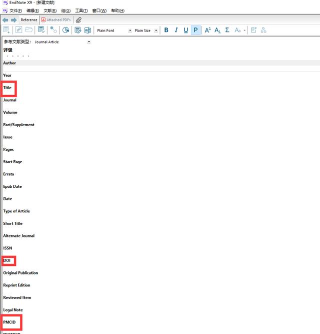Click the spell check document icon
This screenshot has width=320, height=334.
pyautogui.click(x=41, y=30)
